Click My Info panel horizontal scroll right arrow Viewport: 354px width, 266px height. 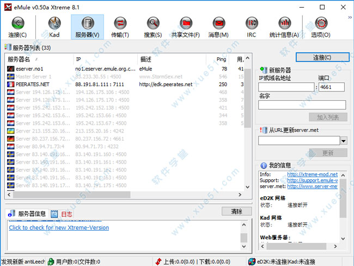coord(335,246)
